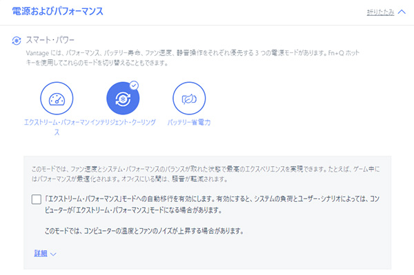The image size is (414, 275).
Task: Click the collapse chevron beside 折りたたみ
Action: tap(402, 12)
